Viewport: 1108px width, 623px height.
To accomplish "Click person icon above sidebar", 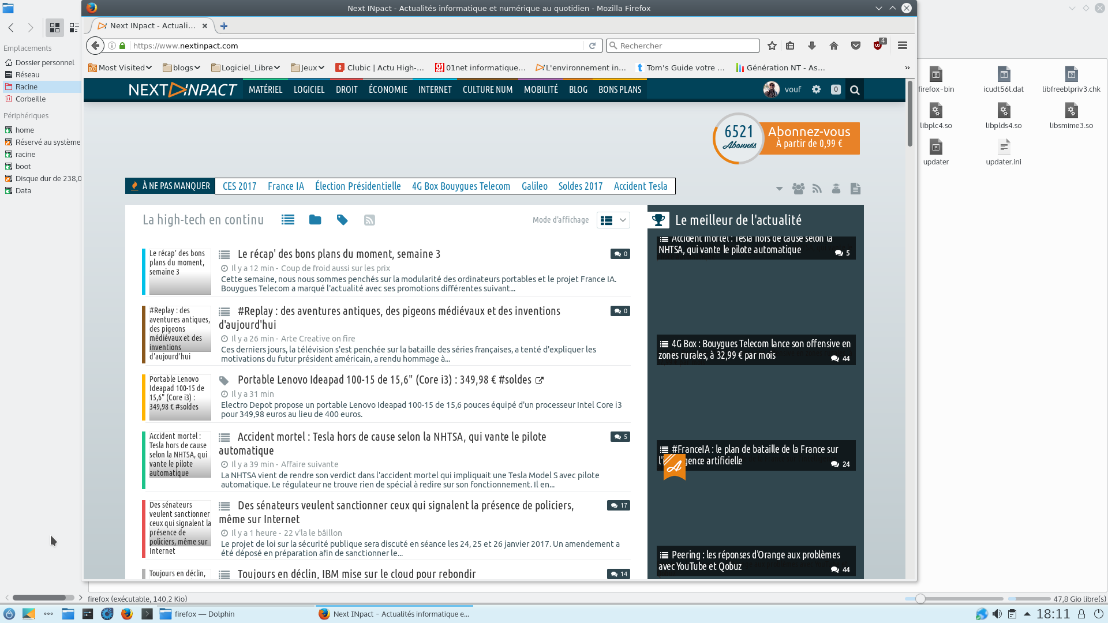I will [836, 189].
